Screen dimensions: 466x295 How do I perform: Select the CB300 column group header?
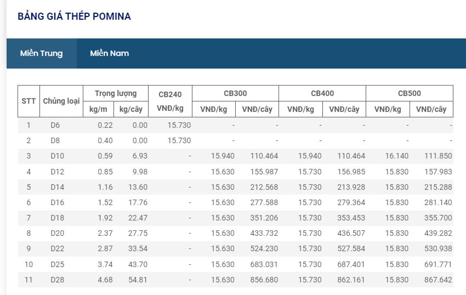click(235, 93)
